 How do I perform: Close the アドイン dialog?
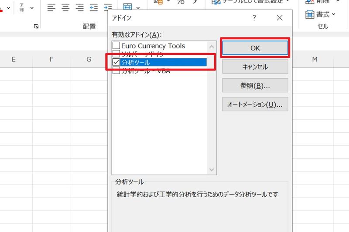click(280, 18)
